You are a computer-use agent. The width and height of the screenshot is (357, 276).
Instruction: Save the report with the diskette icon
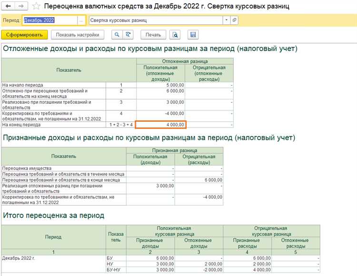click(193, 35)
